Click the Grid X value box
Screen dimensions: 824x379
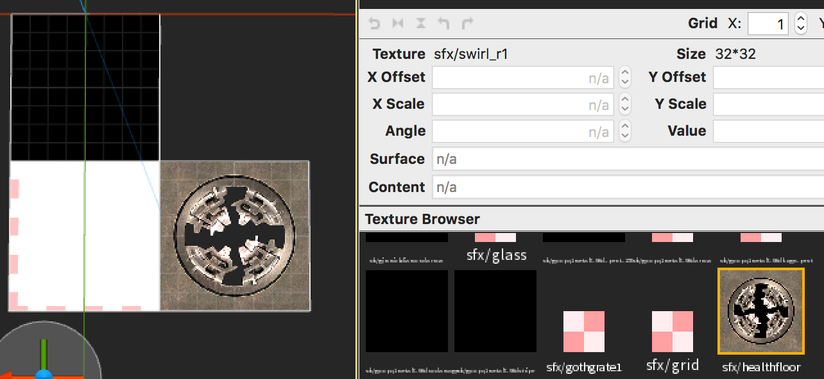768,24
